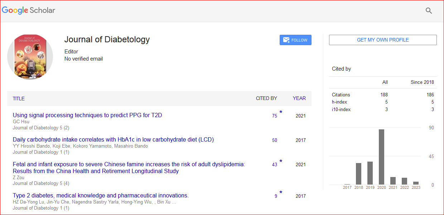Click the i10-index metric label
The height and width of the screenshot is (215, 444).
(341, 109)
